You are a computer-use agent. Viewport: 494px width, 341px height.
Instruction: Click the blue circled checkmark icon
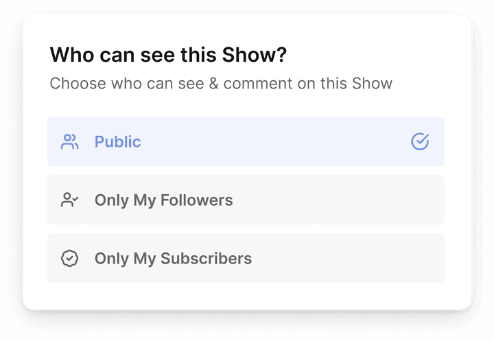tap(420, 141)
